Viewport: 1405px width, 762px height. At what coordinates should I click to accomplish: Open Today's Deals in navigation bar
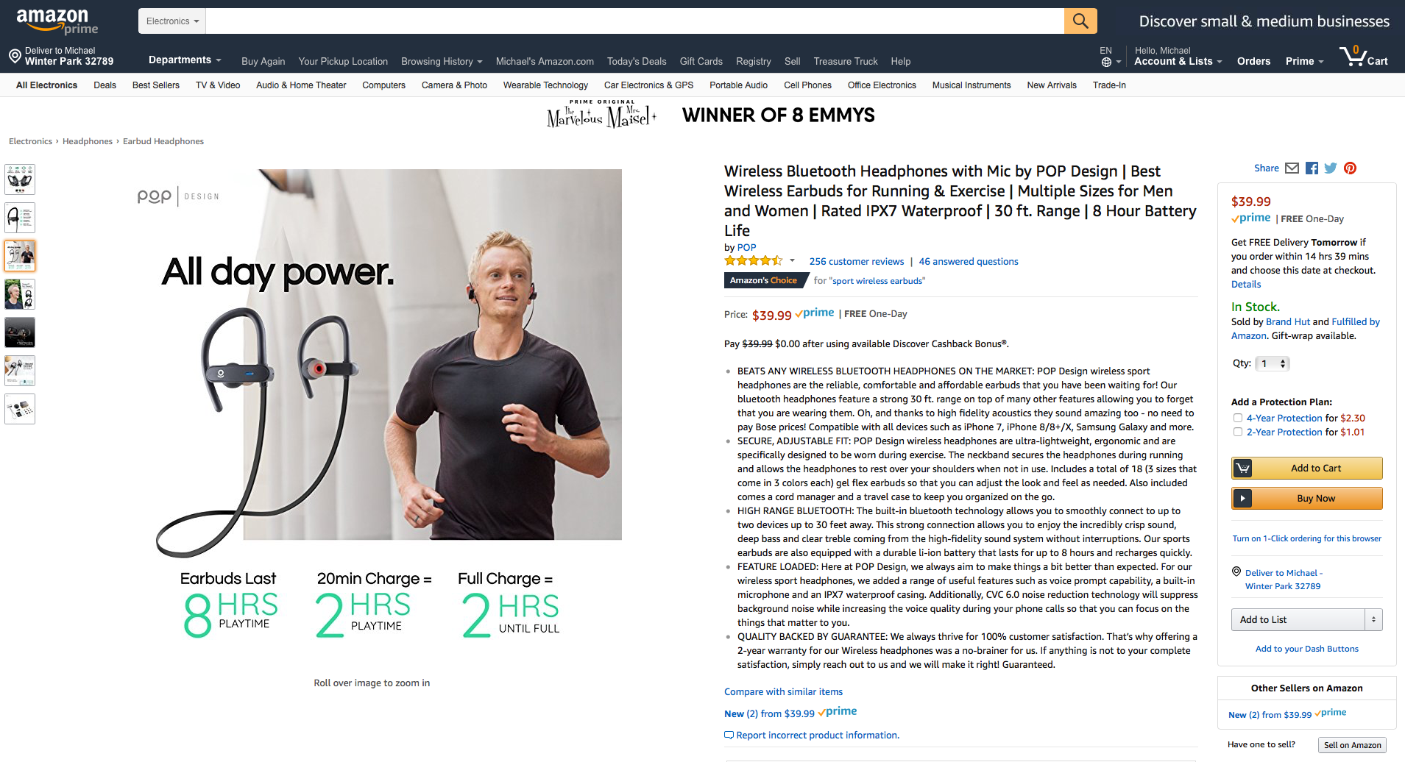[x=637, y=61]
